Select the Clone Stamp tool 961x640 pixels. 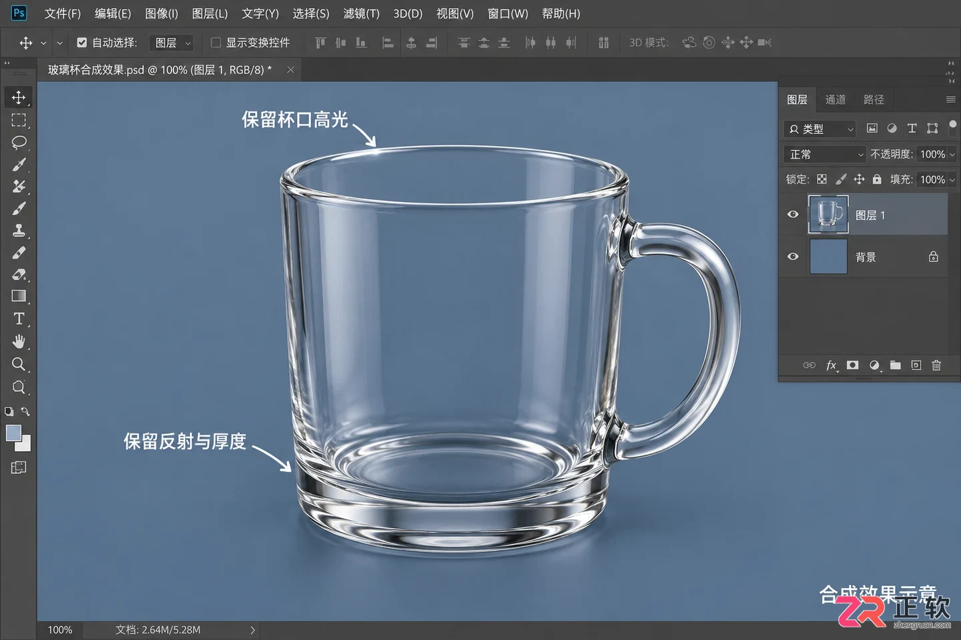19,231
